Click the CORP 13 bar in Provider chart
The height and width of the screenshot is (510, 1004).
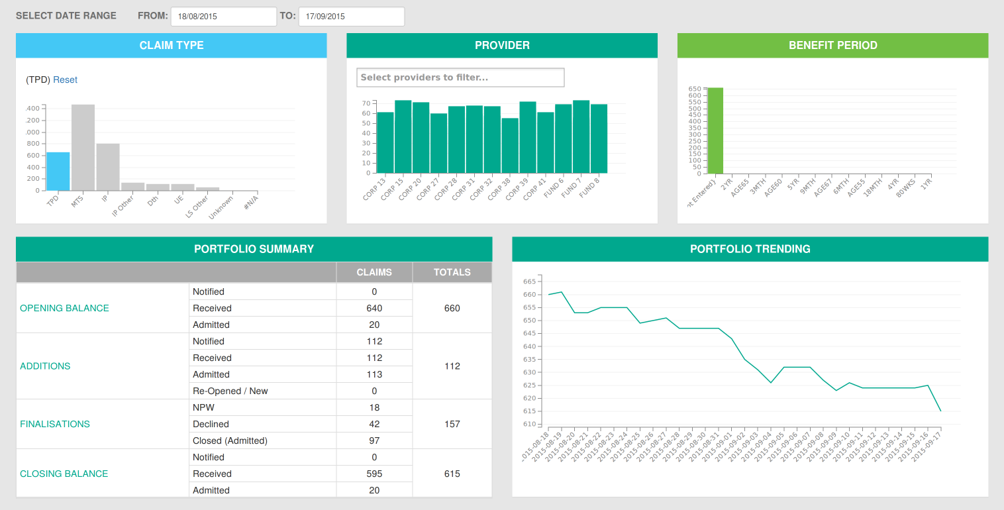point(385,142)
